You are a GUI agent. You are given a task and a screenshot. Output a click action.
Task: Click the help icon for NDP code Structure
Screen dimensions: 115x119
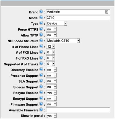(x=41, y=40)
